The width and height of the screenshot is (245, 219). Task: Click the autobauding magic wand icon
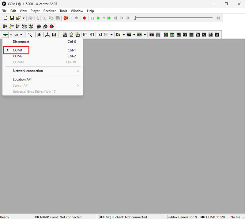coord(30,35)
